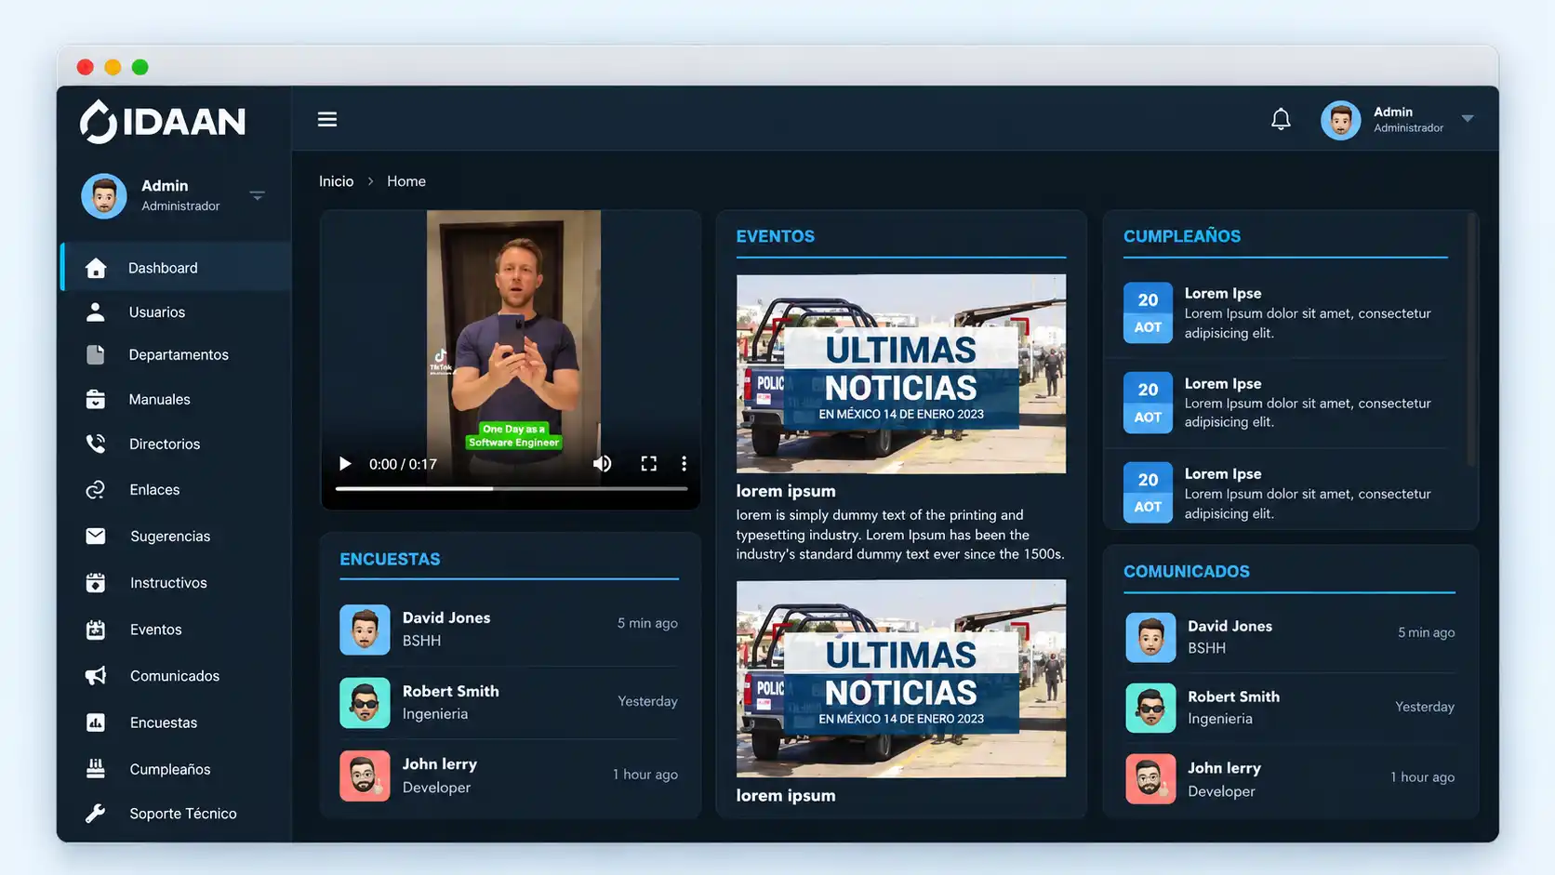Open the hamburger menu icon
The image size is (1555, 875).
(327, 119)
